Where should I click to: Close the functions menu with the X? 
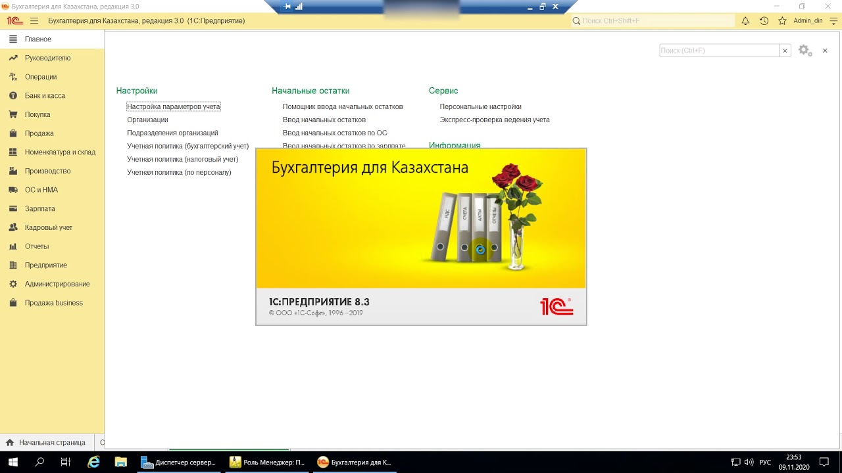click(825, 51)
